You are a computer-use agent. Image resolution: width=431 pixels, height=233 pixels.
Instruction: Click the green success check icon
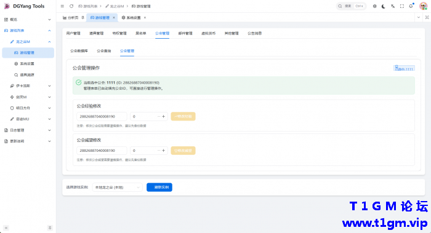pos(79,82)
